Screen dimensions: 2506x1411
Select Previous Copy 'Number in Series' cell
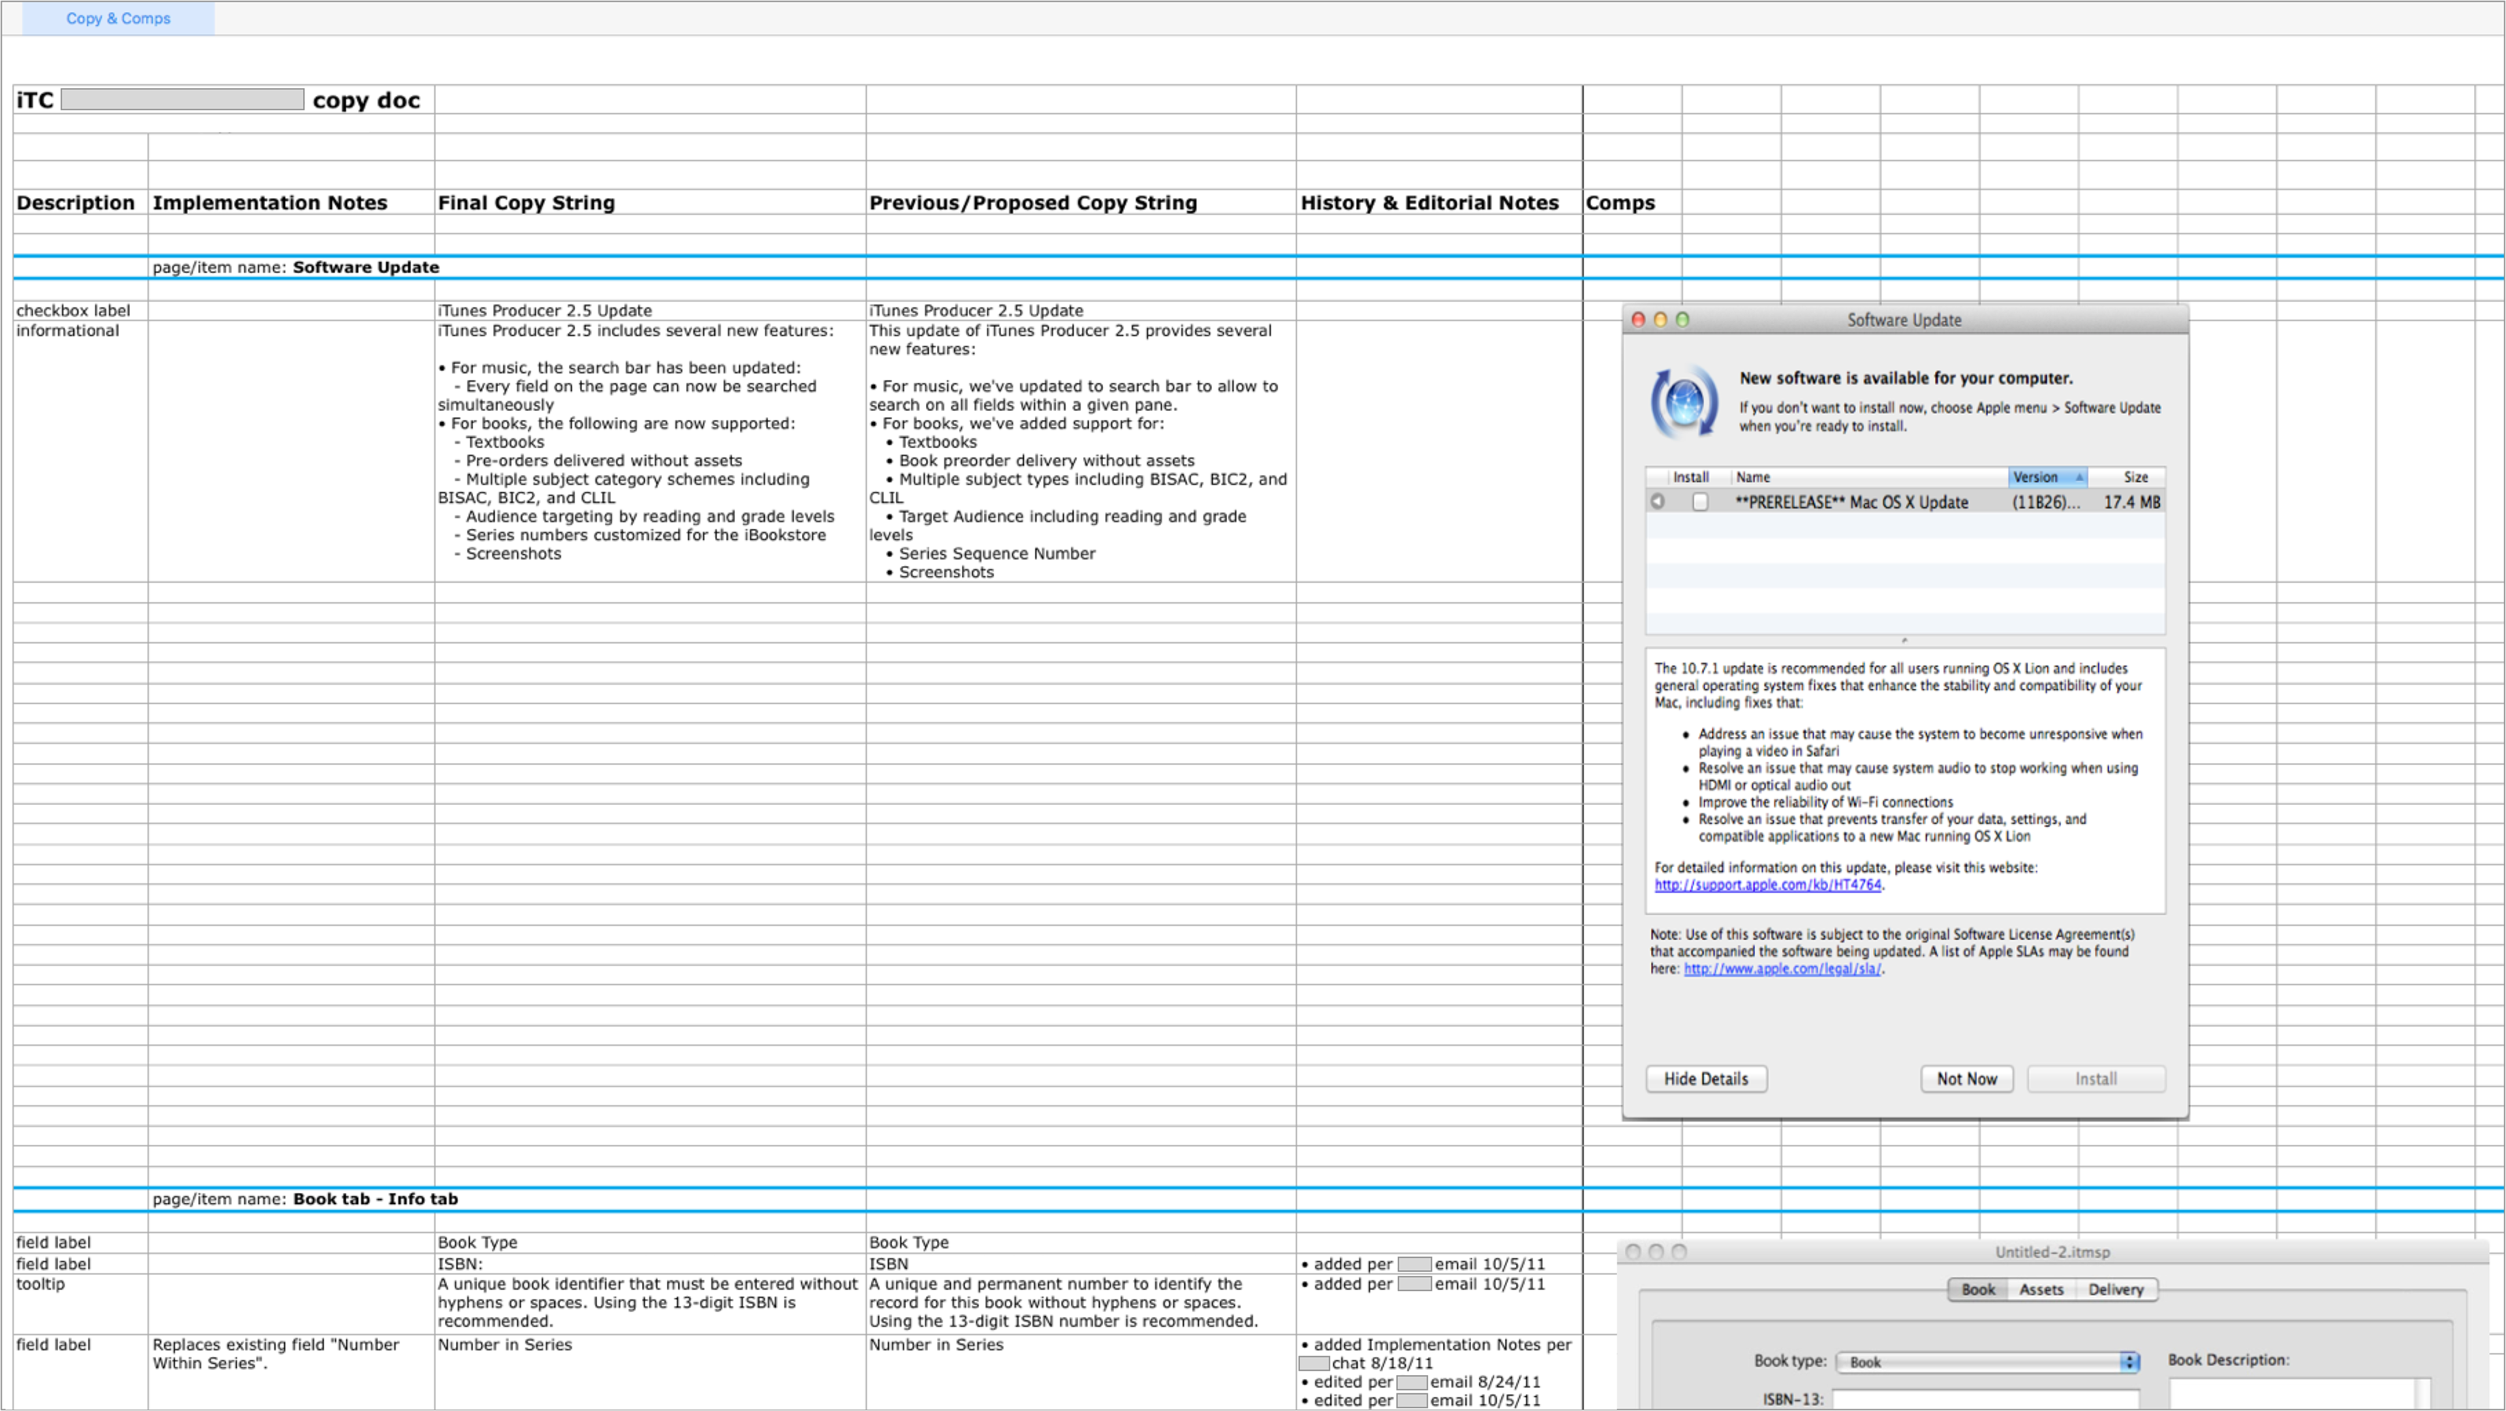[1081, 1372]
